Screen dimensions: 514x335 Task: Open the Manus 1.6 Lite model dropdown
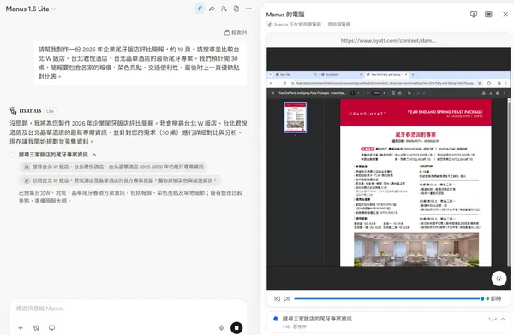point(31,9)
